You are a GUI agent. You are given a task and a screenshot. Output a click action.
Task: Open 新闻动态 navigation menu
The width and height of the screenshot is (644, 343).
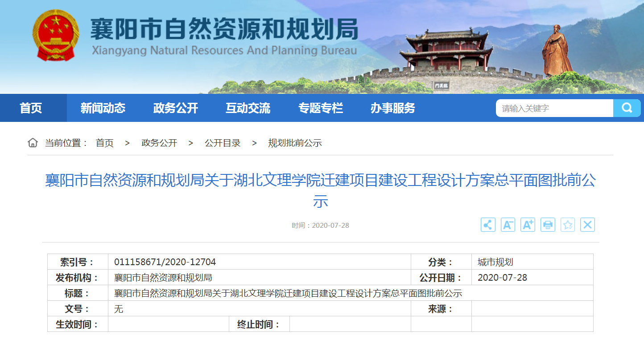103,108
